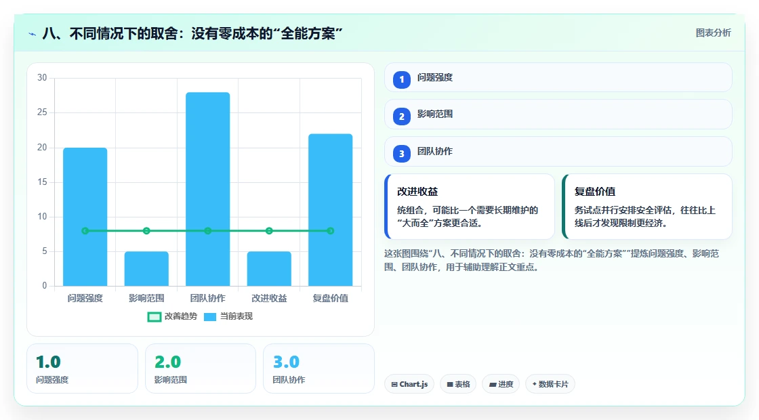
Task: Click the trend line point on 团队协作 bar
Action: click(x=207, y=231)
